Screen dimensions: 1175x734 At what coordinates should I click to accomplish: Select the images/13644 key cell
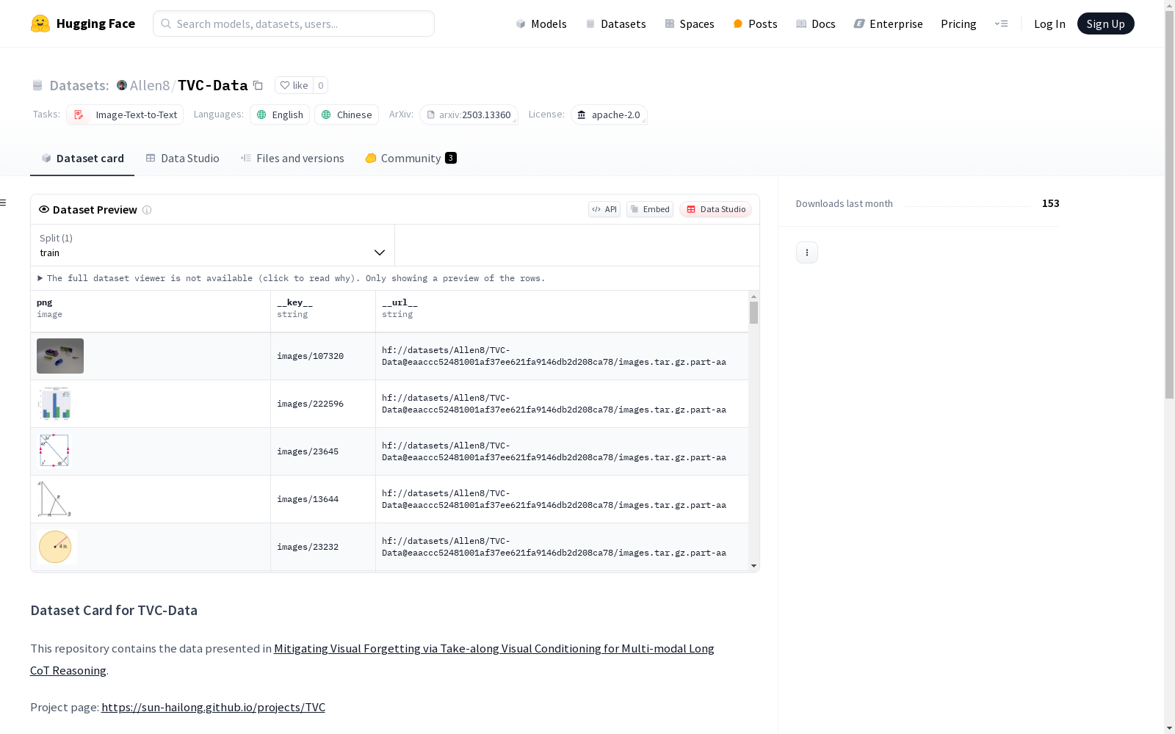tap(323, 499)
